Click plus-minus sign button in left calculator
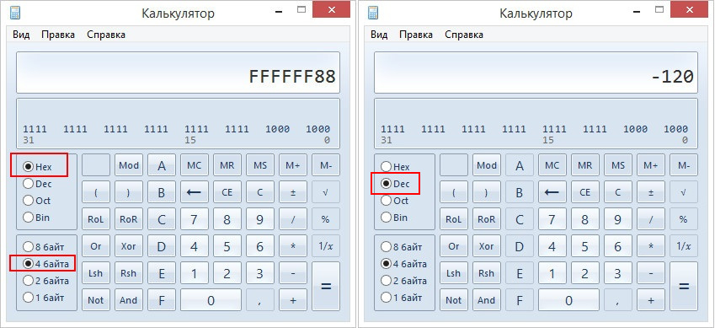 pyautogui.click(x=293, y=192)
